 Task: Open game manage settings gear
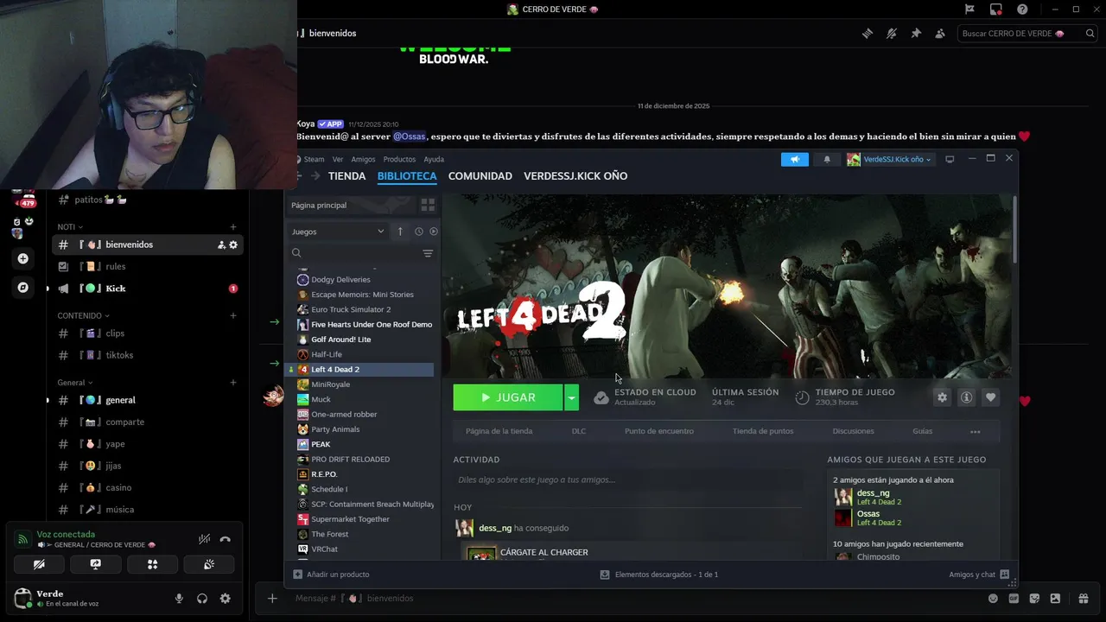point(943,397)
